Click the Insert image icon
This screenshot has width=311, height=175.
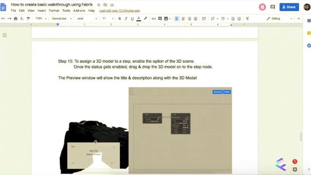point(166,18)
